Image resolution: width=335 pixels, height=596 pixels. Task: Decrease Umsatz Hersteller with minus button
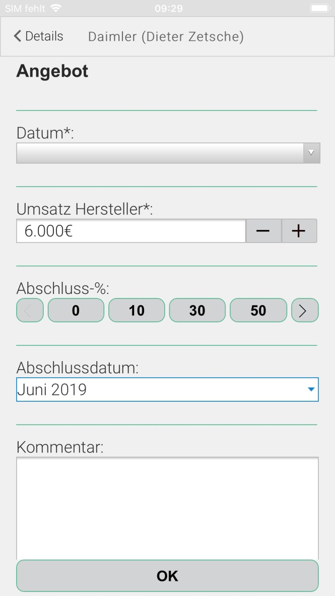click(x=263, y=231)
